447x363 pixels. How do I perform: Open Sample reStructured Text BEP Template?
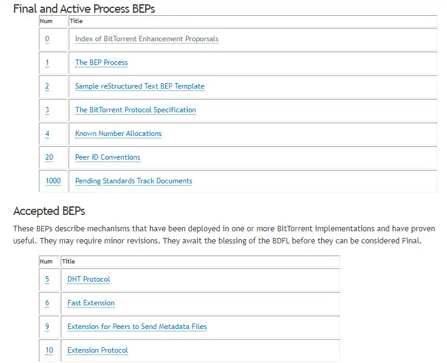point(140,86)
